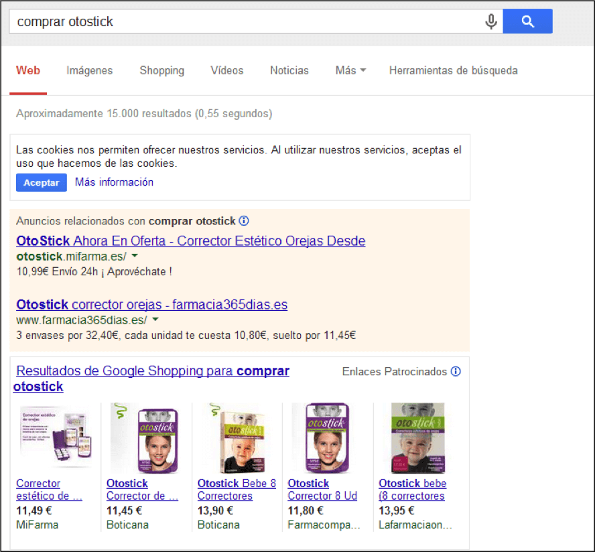Screen dimensions: 595x552
Task: Expand arrow beside www.farmacia365dias.es
Action: point(155,320)
